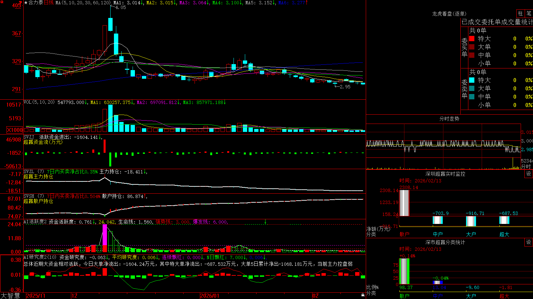
Task: Click the 超赢主力持仓 label
Action: 38,176
